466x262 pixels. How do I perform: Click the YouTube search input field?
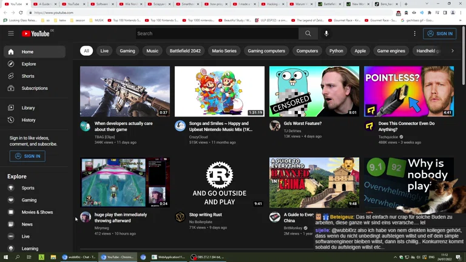click(217, 33)
